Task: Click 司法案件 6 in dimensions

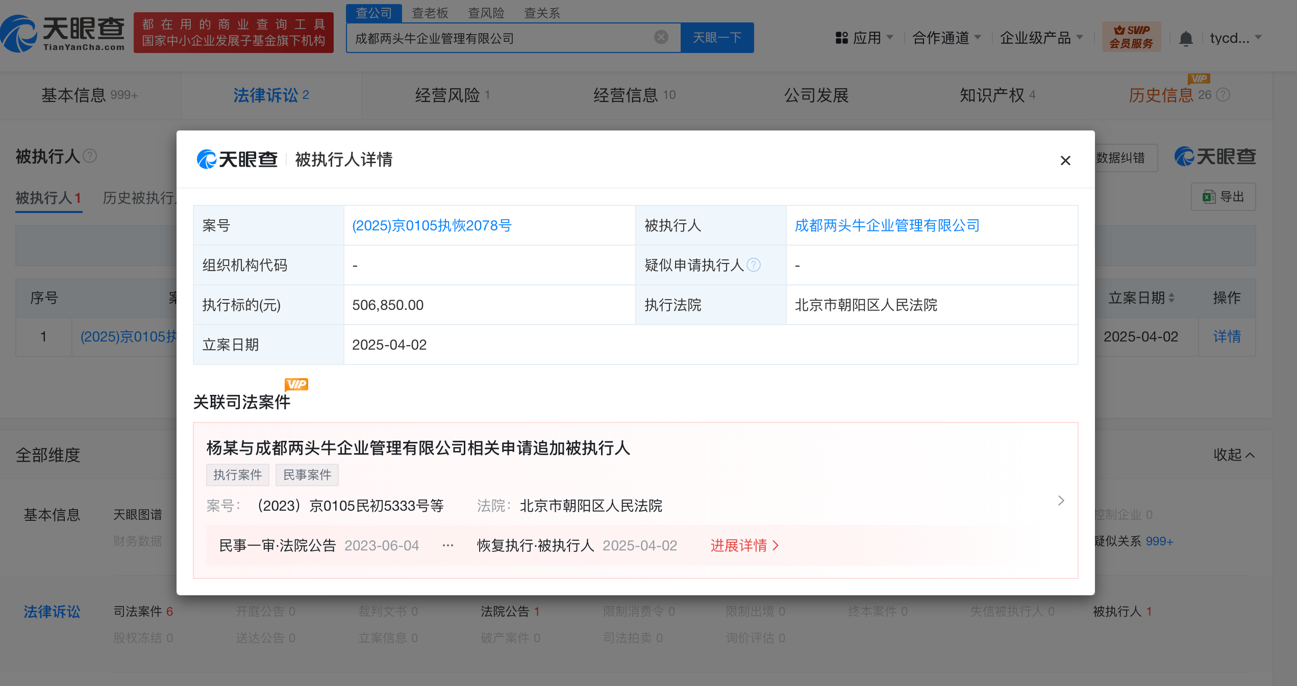Action: tap(143, 611)
